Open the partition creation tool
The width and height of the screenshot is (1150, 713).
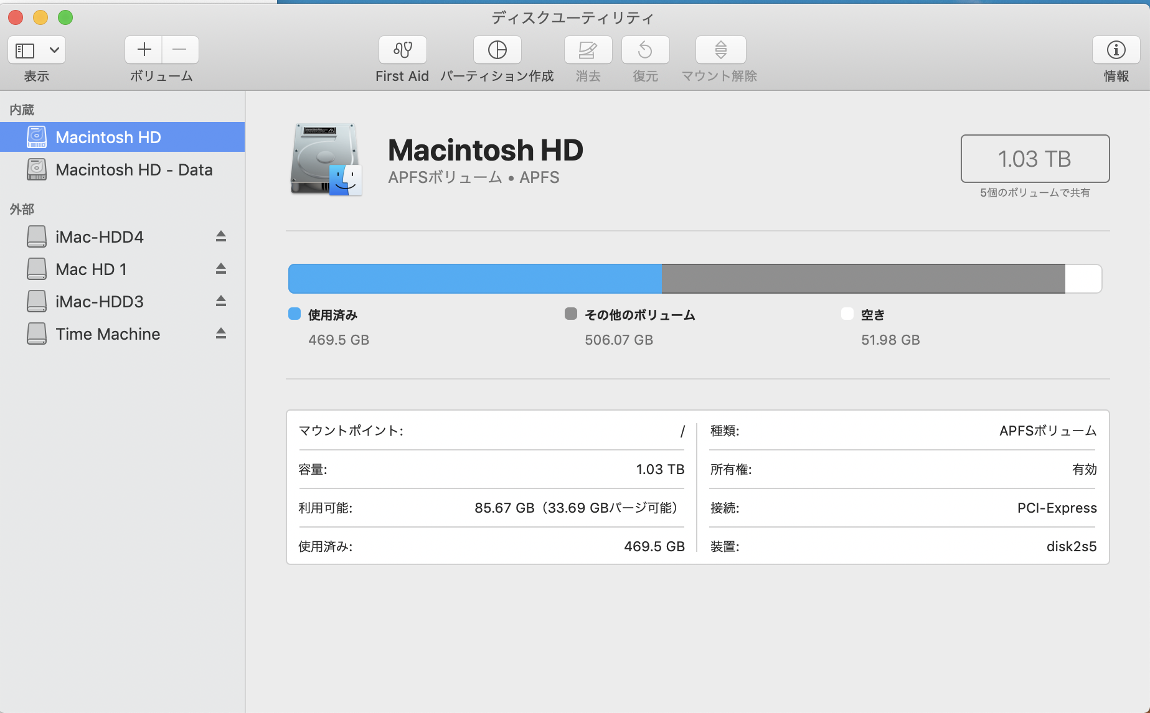497,50
